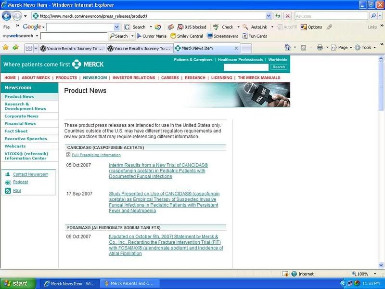Open the Google search box dropdown arrow
385x289 pixels.
[x=117, y=27]
